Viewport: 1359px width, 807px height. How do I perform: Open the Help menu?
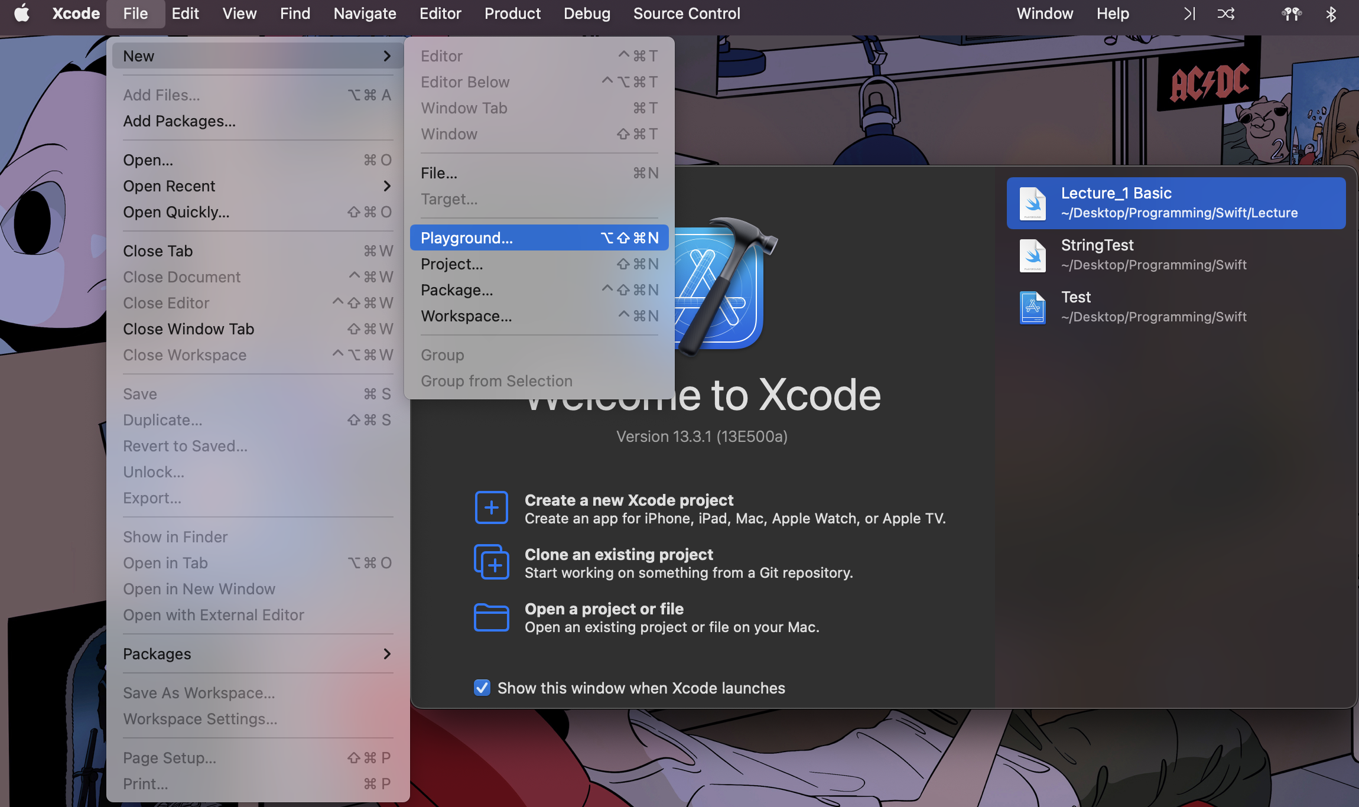coord(1113,14)
